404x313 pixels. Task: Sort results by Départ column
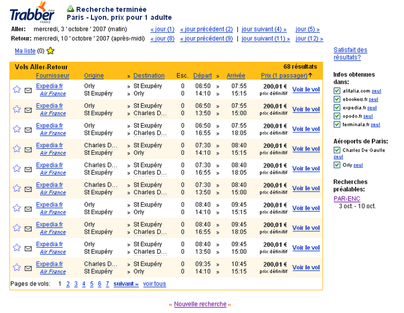(203, 75)
